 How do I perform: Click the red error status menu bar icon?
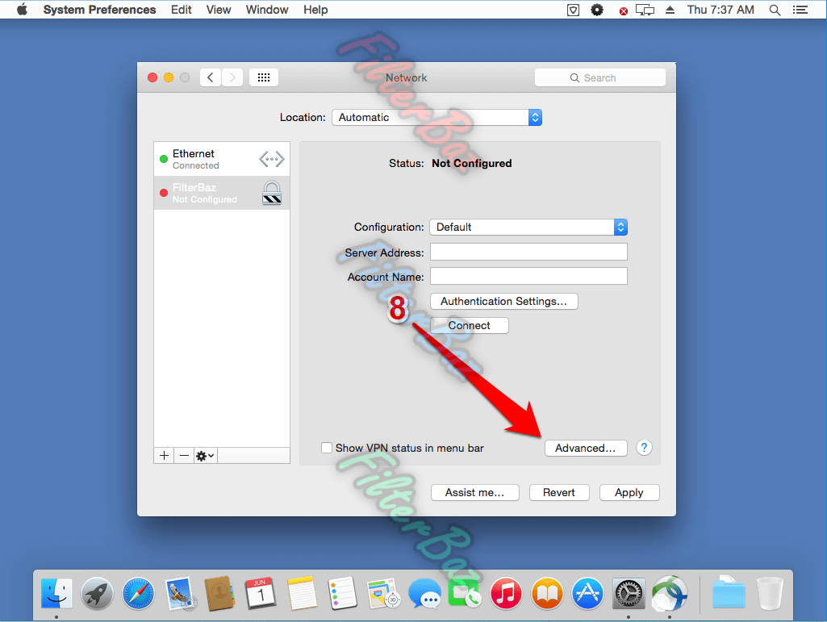[624, 10]
